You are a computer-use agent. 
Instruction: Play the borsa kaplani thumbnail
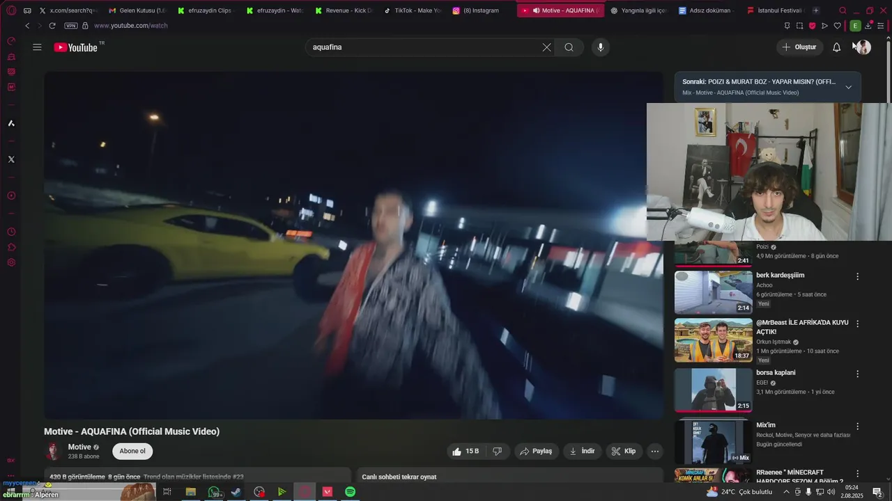tap(714, 390)
